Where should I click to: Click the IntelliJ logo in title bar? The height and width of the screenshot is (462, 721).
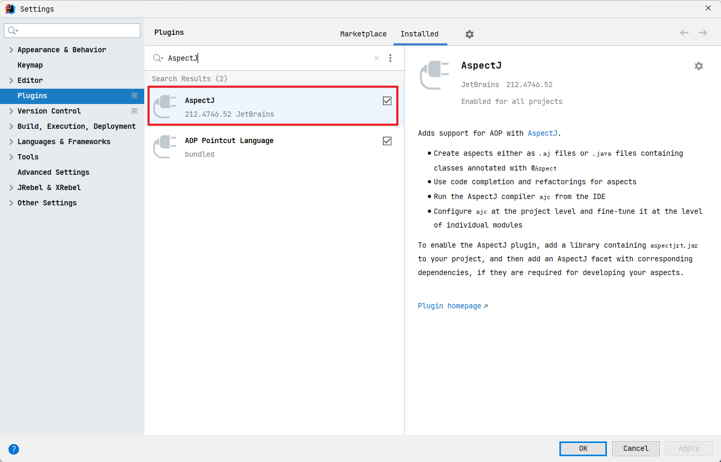[x=10, y=8]
